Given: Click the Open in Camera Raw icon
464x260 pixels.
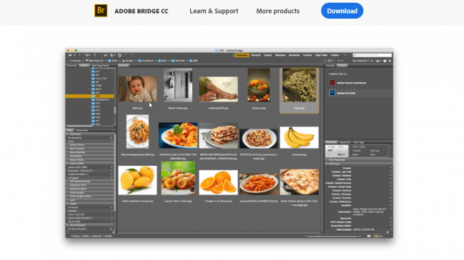Looking at the screenshot, I should click(119, 55).
